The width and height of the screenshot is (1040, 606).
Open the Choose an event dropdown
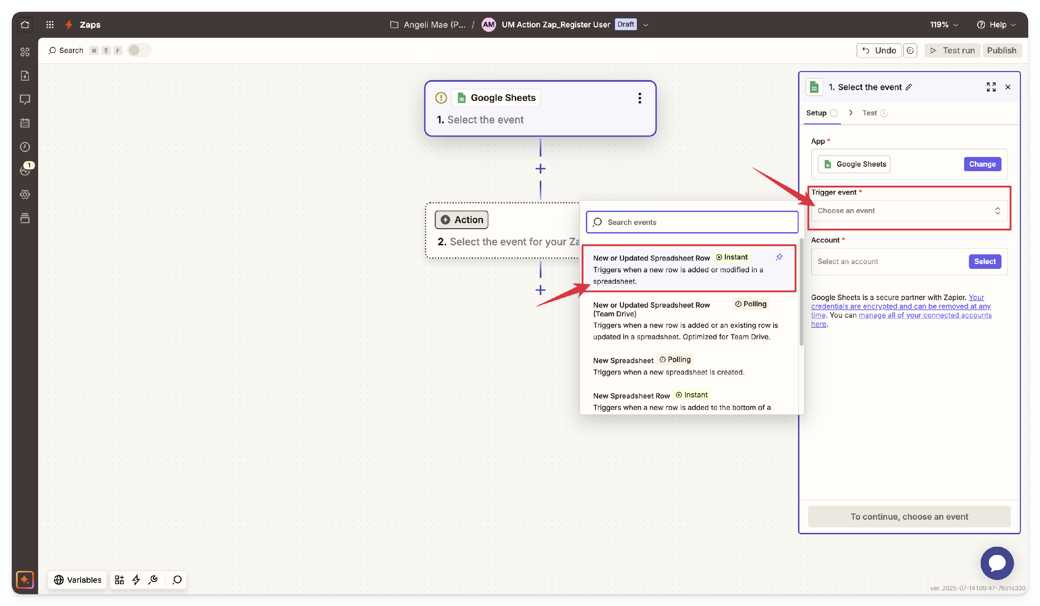coord(909,211)
